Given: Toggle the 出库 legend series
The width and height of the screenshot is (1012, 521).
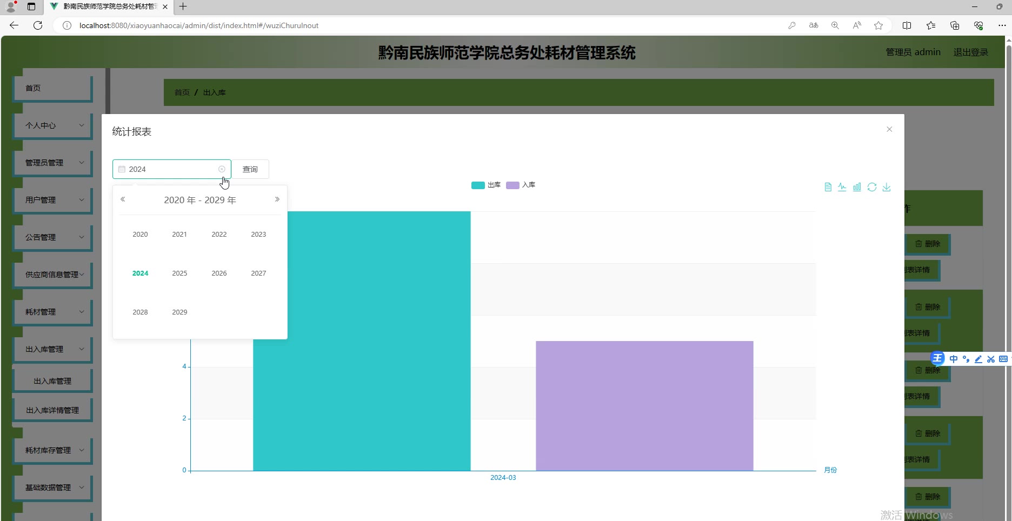Looking at the screenshot, I should (485, 185).
